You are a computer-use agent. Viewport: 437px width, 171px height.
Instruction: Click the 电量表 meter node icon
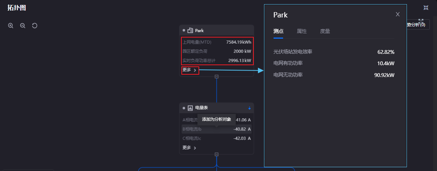[x=190, y=108]
